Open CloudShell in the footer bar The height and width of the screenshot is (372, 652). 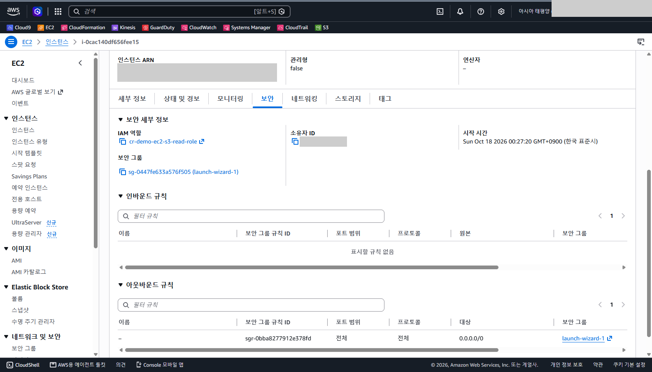(23, 365)
